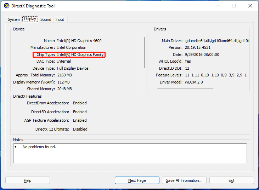Exit the diagnostic tool
The height and width of the screenshot is (190, 259).
pyautogui.click(x=232, y=180)
